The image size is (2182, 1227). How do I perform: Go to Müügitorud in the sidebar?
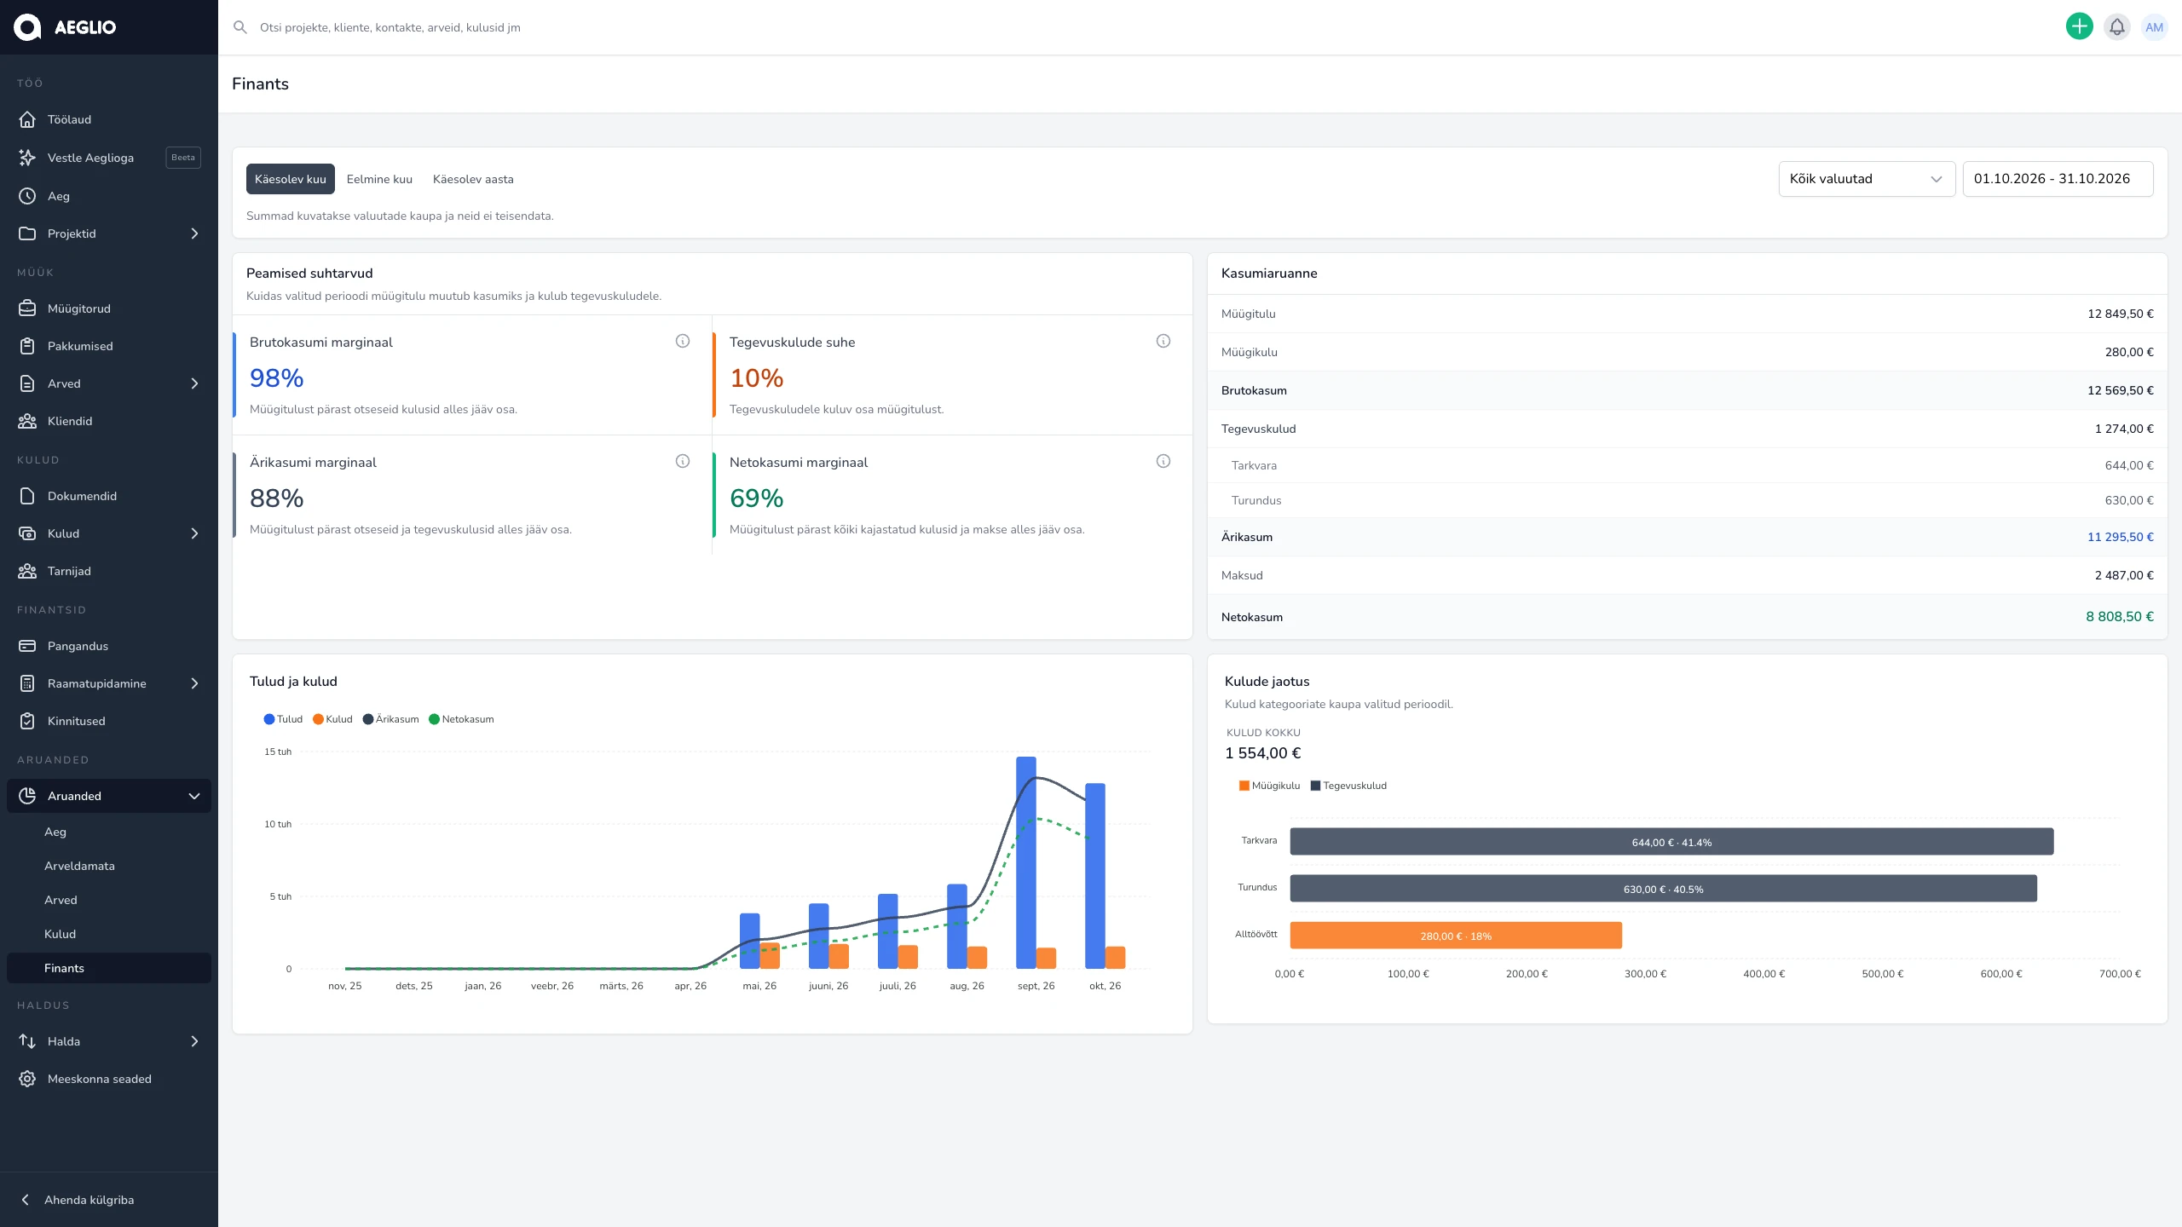(x=109, y=308)
